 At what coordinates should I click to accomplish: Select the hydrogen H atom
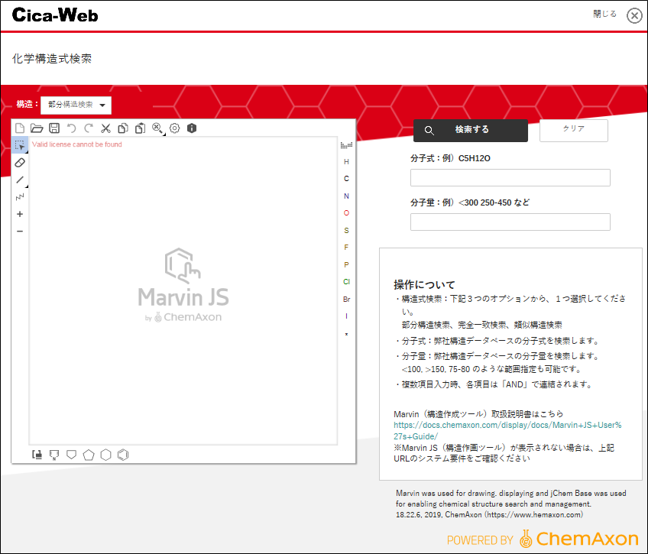click(x=346, y=161)
